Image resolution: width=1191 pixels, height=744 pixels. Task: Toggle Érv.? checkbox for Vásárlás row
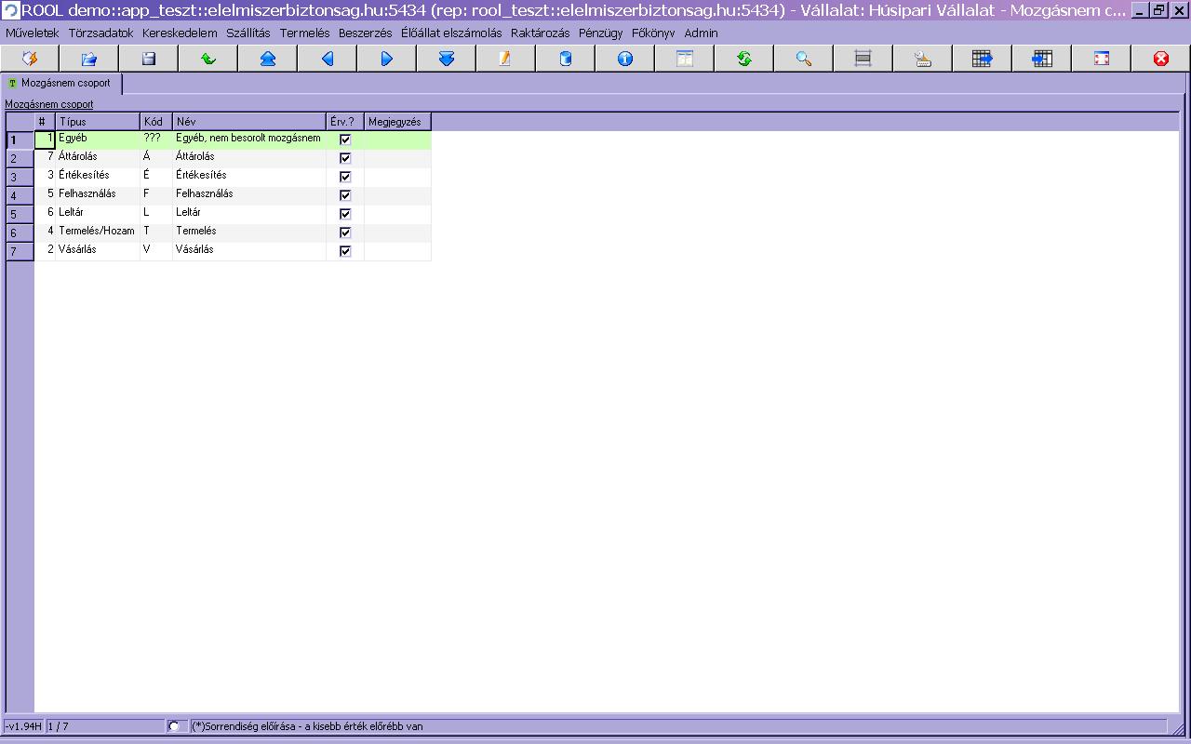pyautogui.click(x=345, y=251)
